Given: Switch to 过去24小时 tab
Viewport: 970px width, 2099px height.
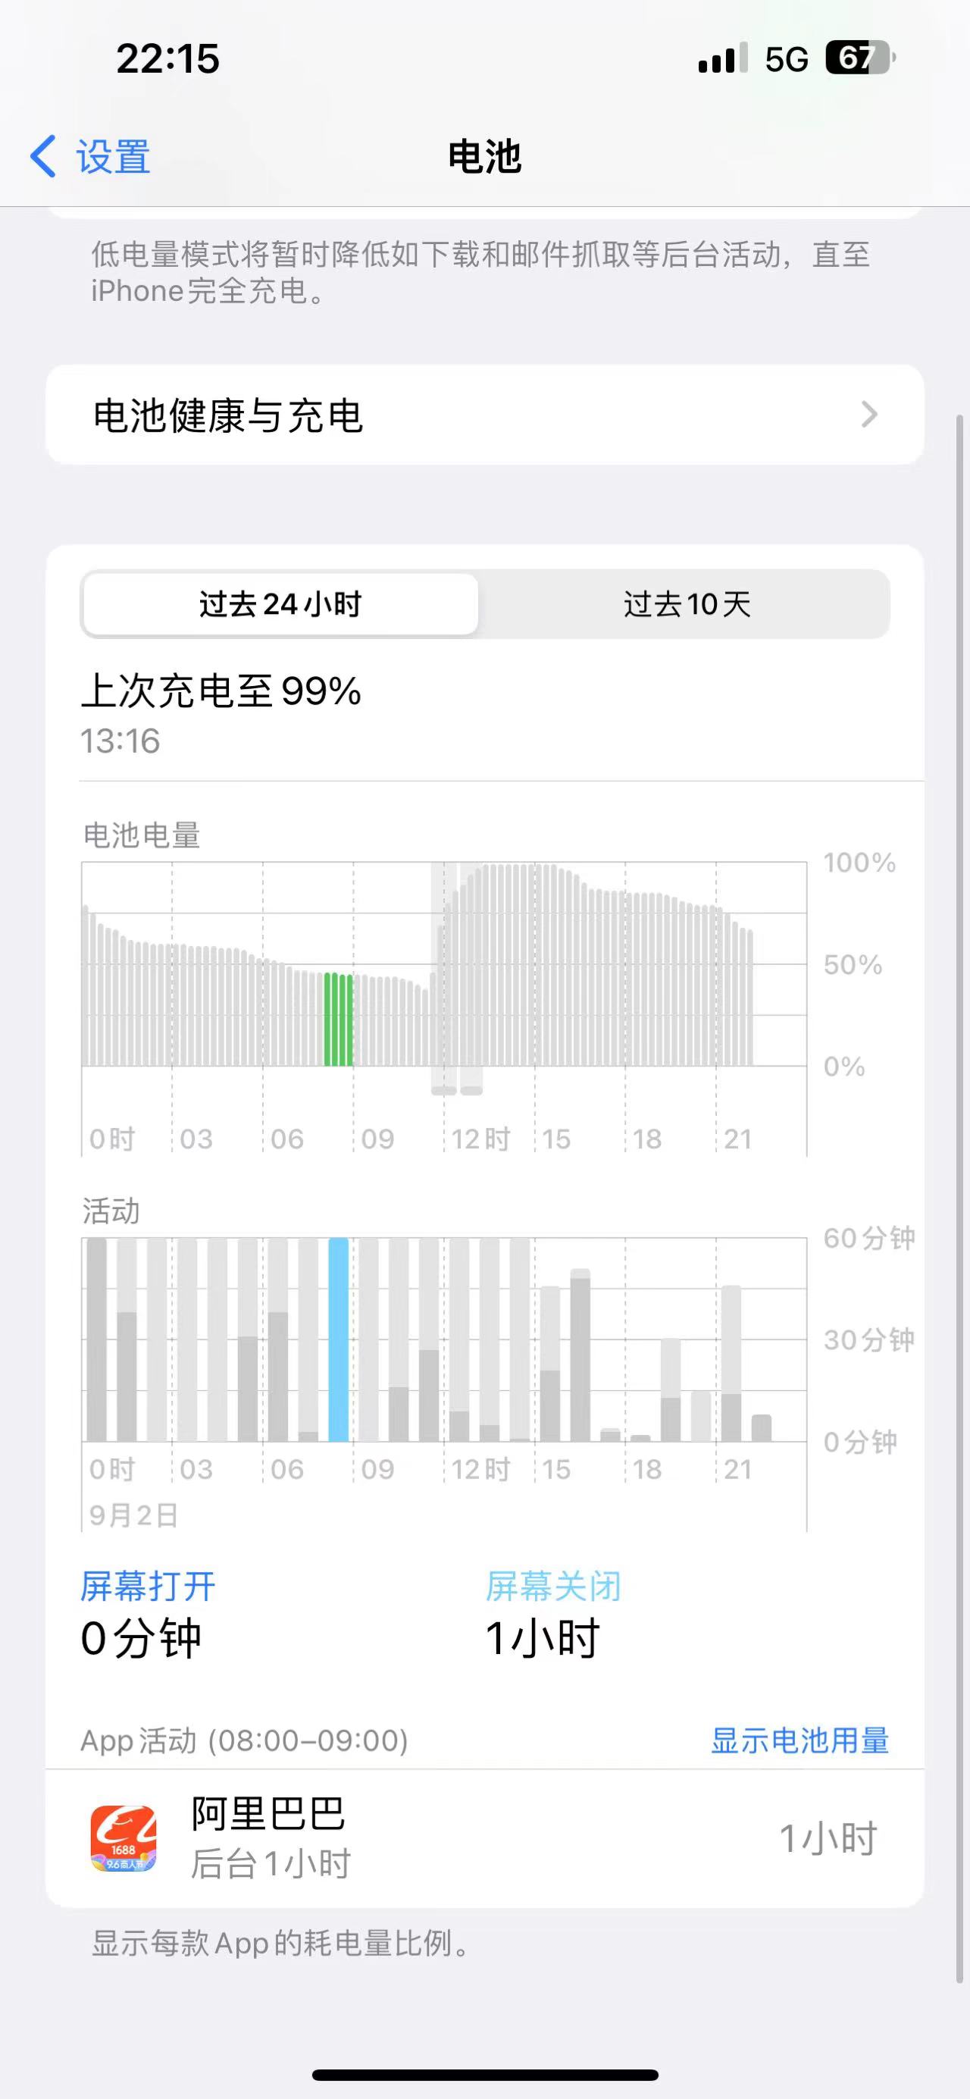Looking at the screenshot, I should click(280, 604).
